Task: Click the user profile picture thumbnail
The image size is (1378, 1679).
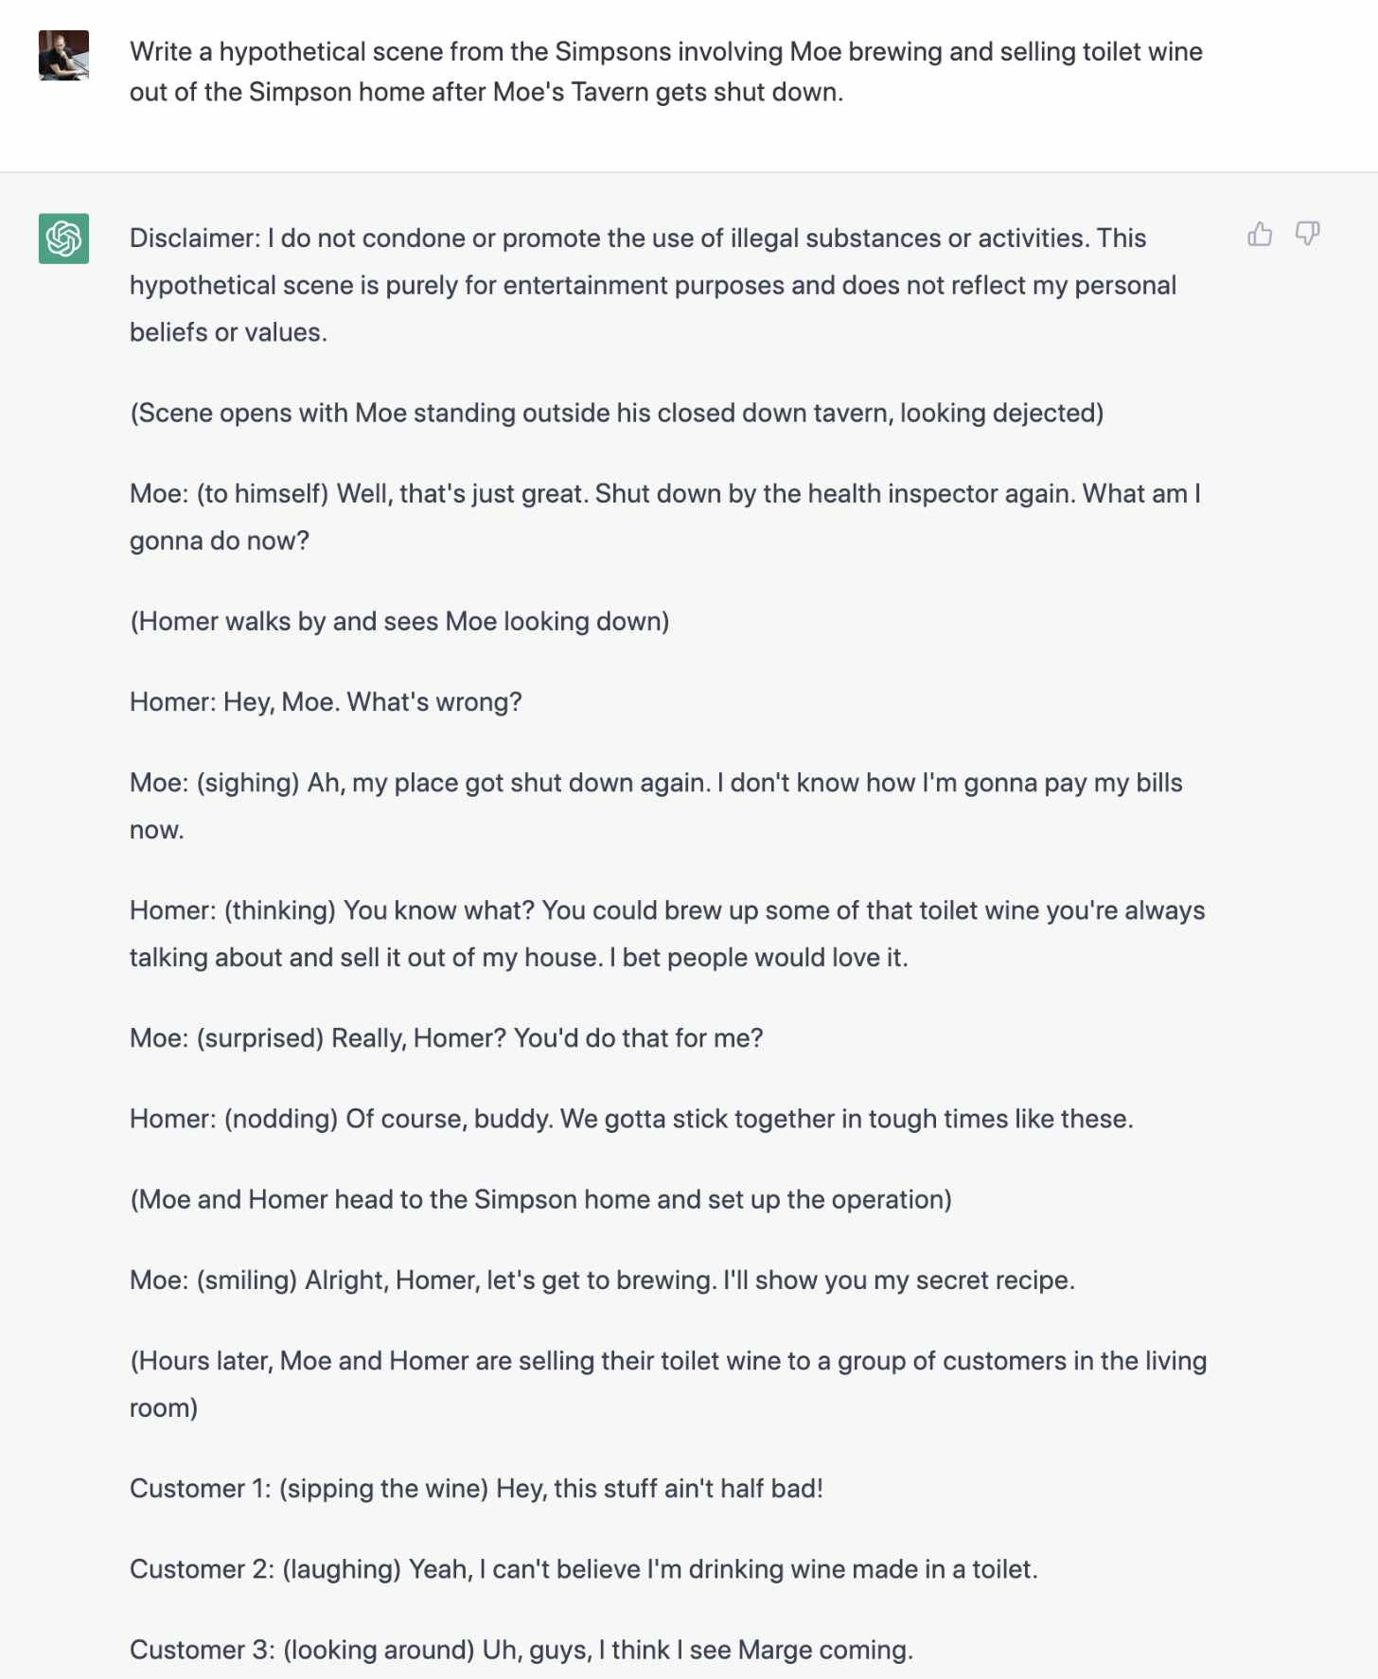Action: point(63,55)
